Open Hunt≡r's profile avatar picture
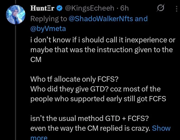The height and width of the screenshot is (140, 180). tap(16, 15)
